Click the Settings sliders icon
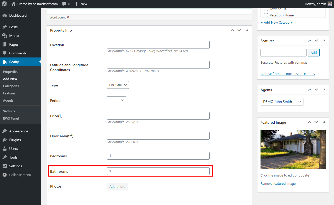Screen dimensions: 334x205 (x=4, y=166)
